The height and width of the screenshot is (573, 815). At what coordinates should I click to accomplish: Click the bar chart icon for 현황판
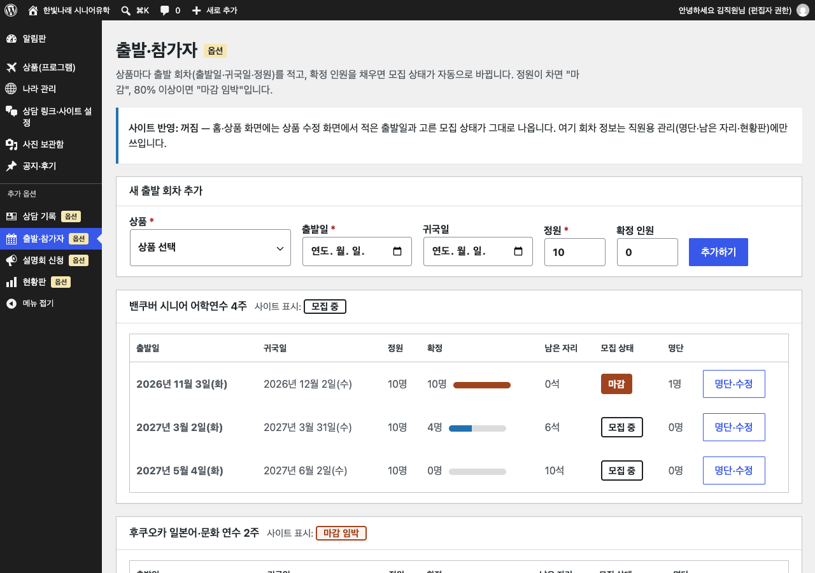point(11,282)
